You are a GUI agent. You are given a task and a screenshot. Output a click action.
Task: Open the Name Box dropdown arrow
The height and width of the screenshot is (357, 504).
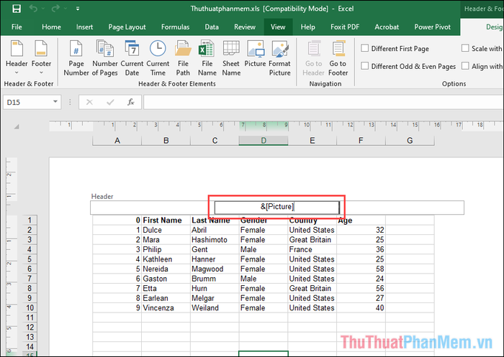click(x=55, y=102)
